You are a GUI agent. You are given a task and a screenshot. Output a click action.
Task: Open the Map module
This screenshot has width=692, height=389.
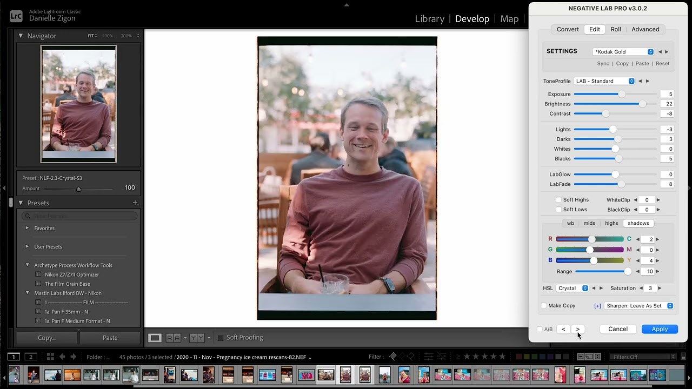(x=509, y=19)
